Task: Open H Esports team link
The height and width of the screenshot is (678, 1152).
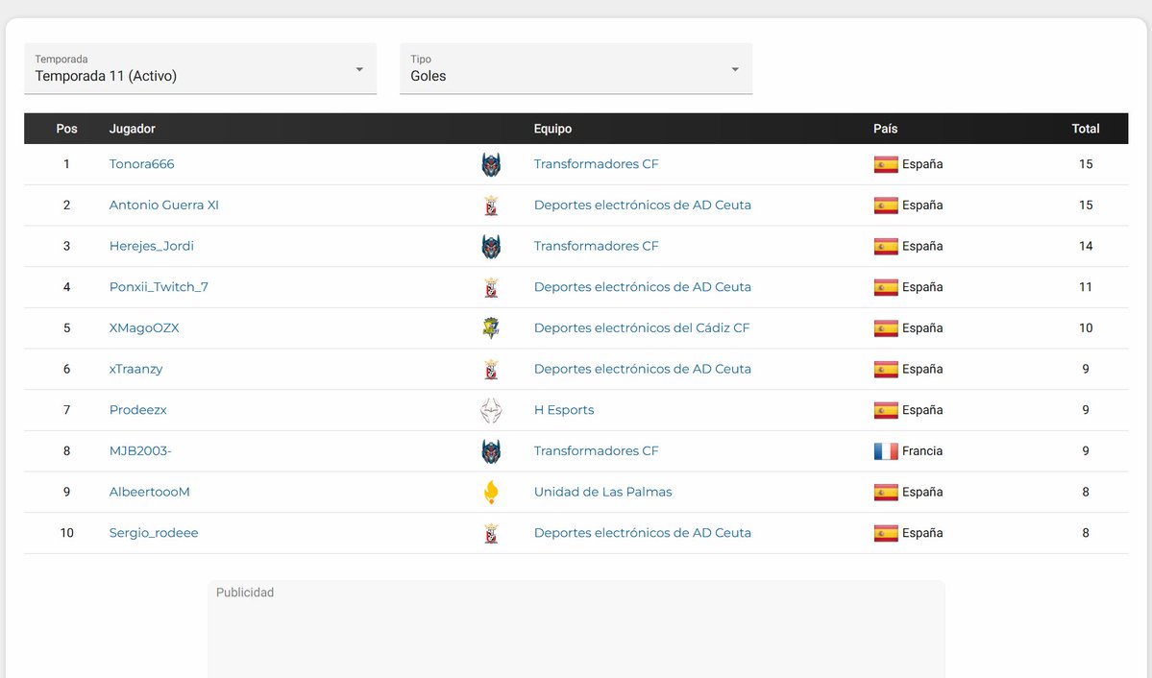Action: (x=564, y=410)
